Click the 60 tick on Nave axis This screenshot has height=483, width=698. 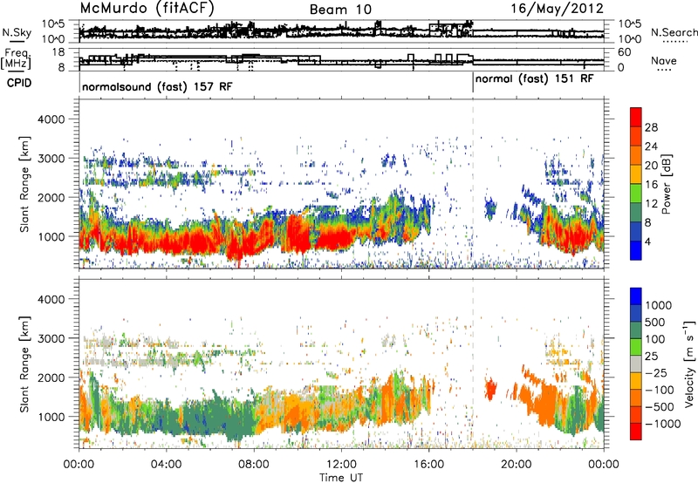pyautogui.click(x=625, y=52)
